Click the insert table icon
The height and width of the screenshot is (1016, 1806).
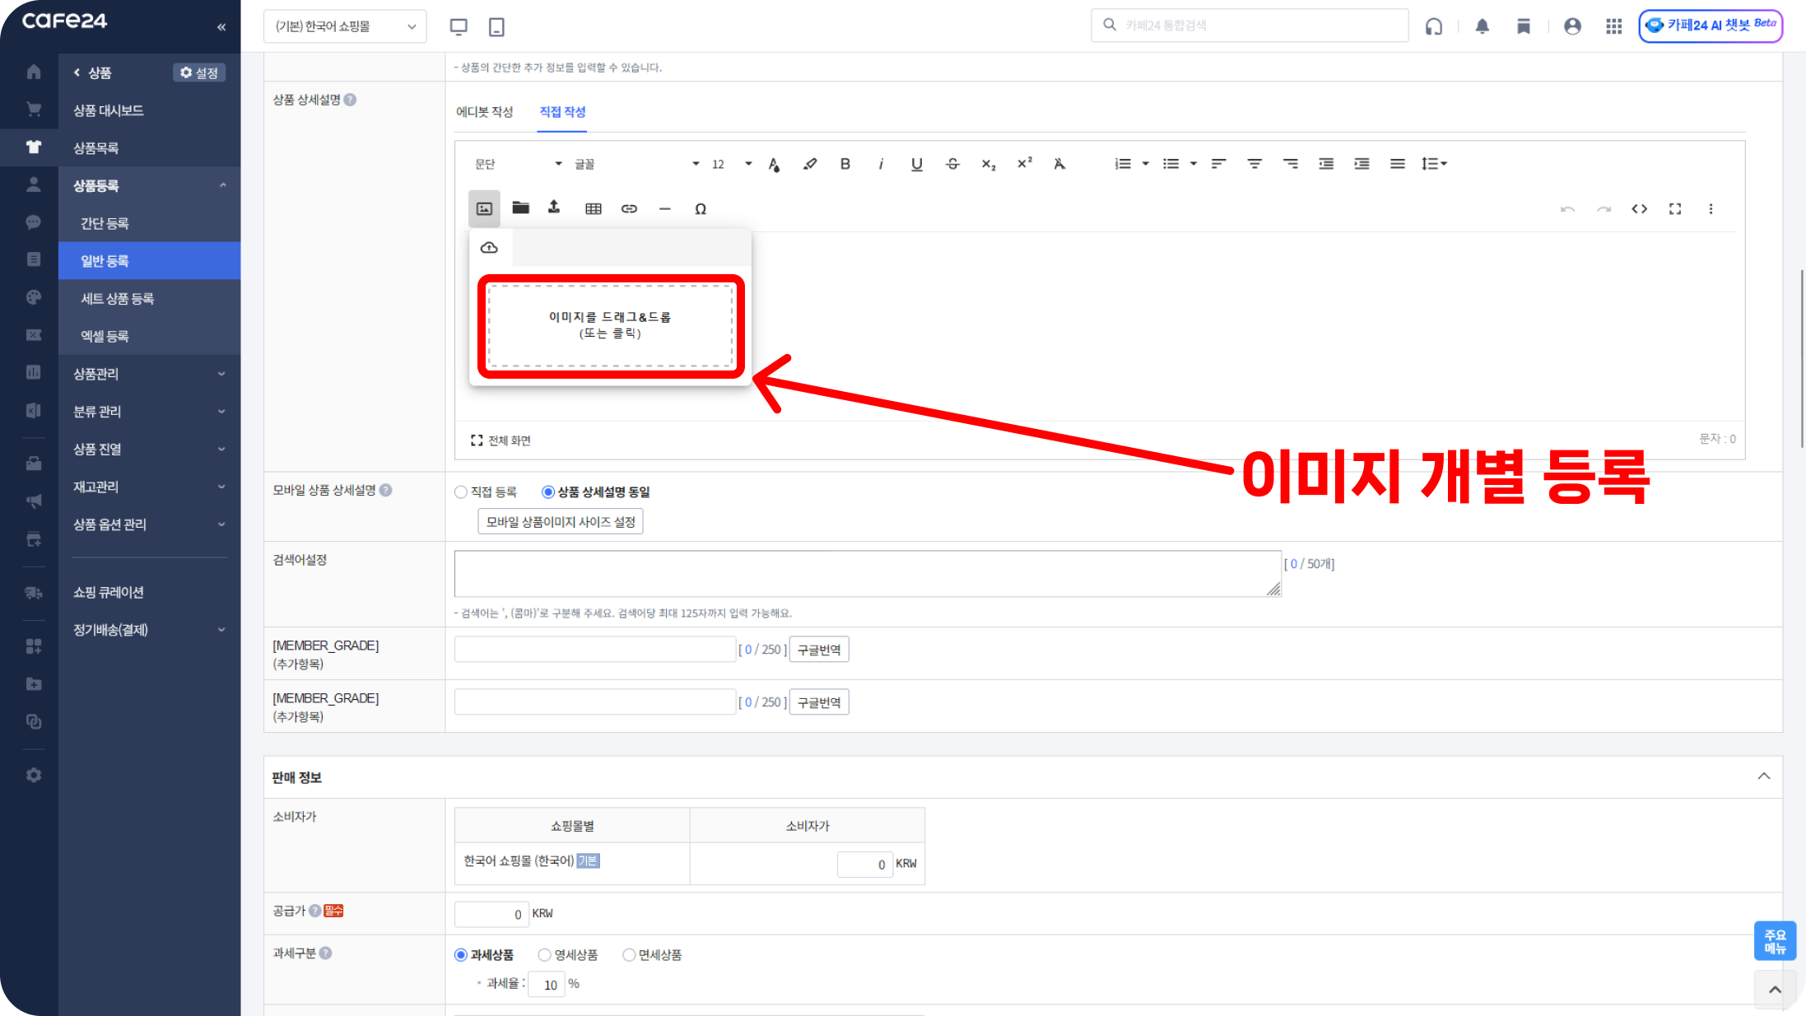coord(593,208)
